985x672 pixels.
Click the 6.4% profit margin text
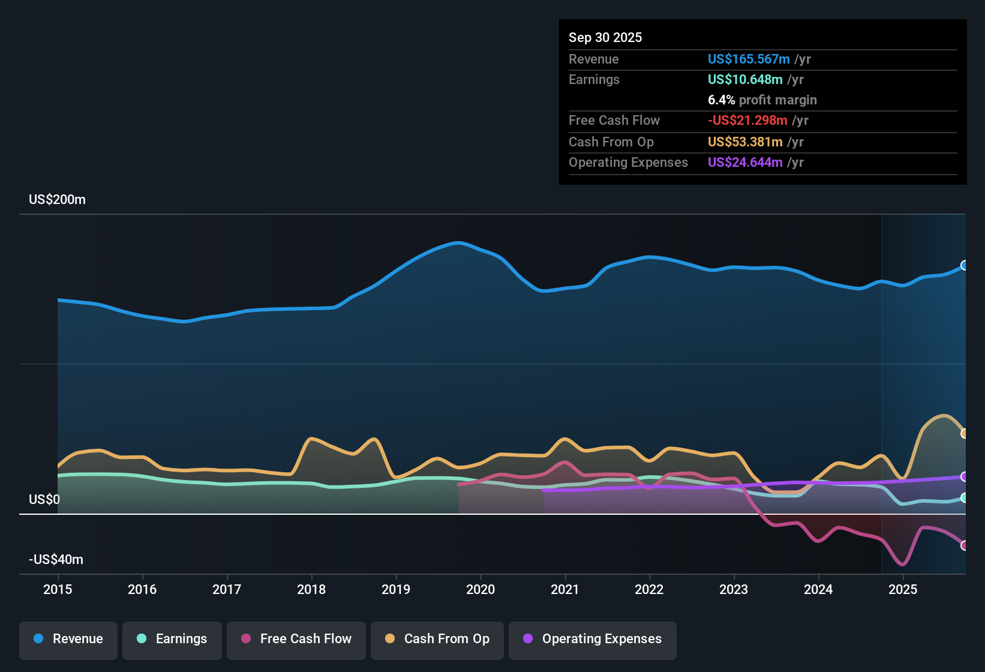[762, 100]
